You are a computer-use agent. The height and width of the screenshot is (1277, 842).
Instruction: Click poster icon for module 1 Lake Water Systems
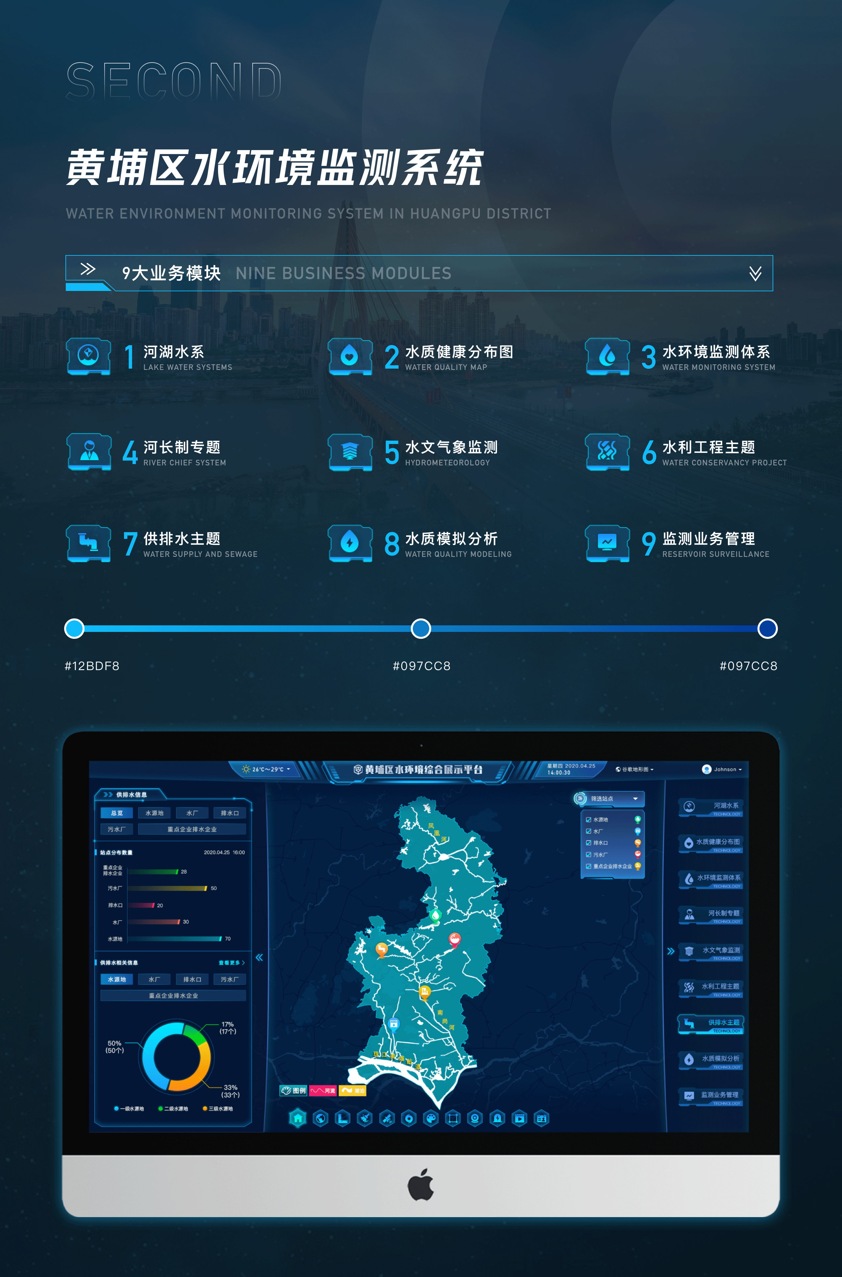coord(88,356)
